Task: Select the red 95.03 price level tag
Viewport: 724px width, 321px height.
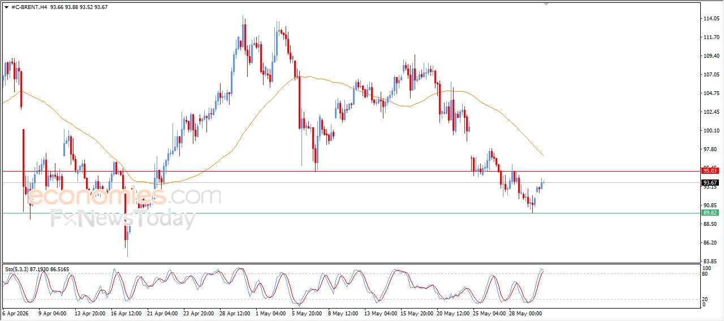Action: tap(710, 170)
